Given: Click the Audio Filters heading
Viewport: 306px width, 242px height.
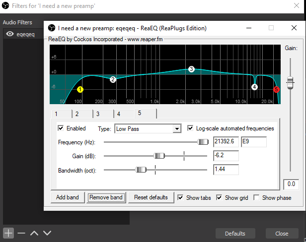Looking at the screenshot, I should click(x=17, y=22).
